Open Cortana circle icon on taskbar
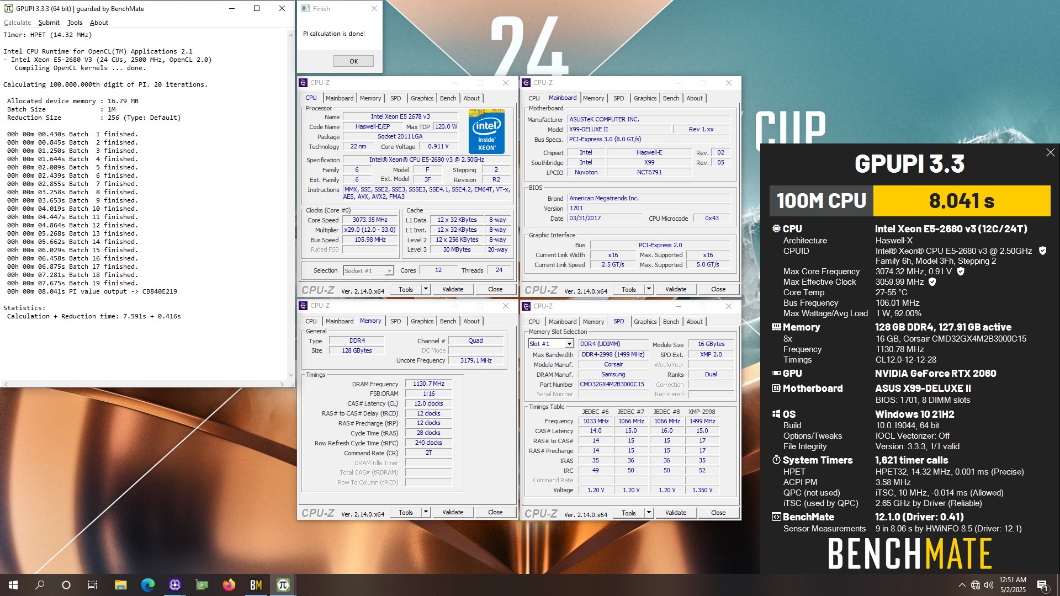 coord(66,585)
